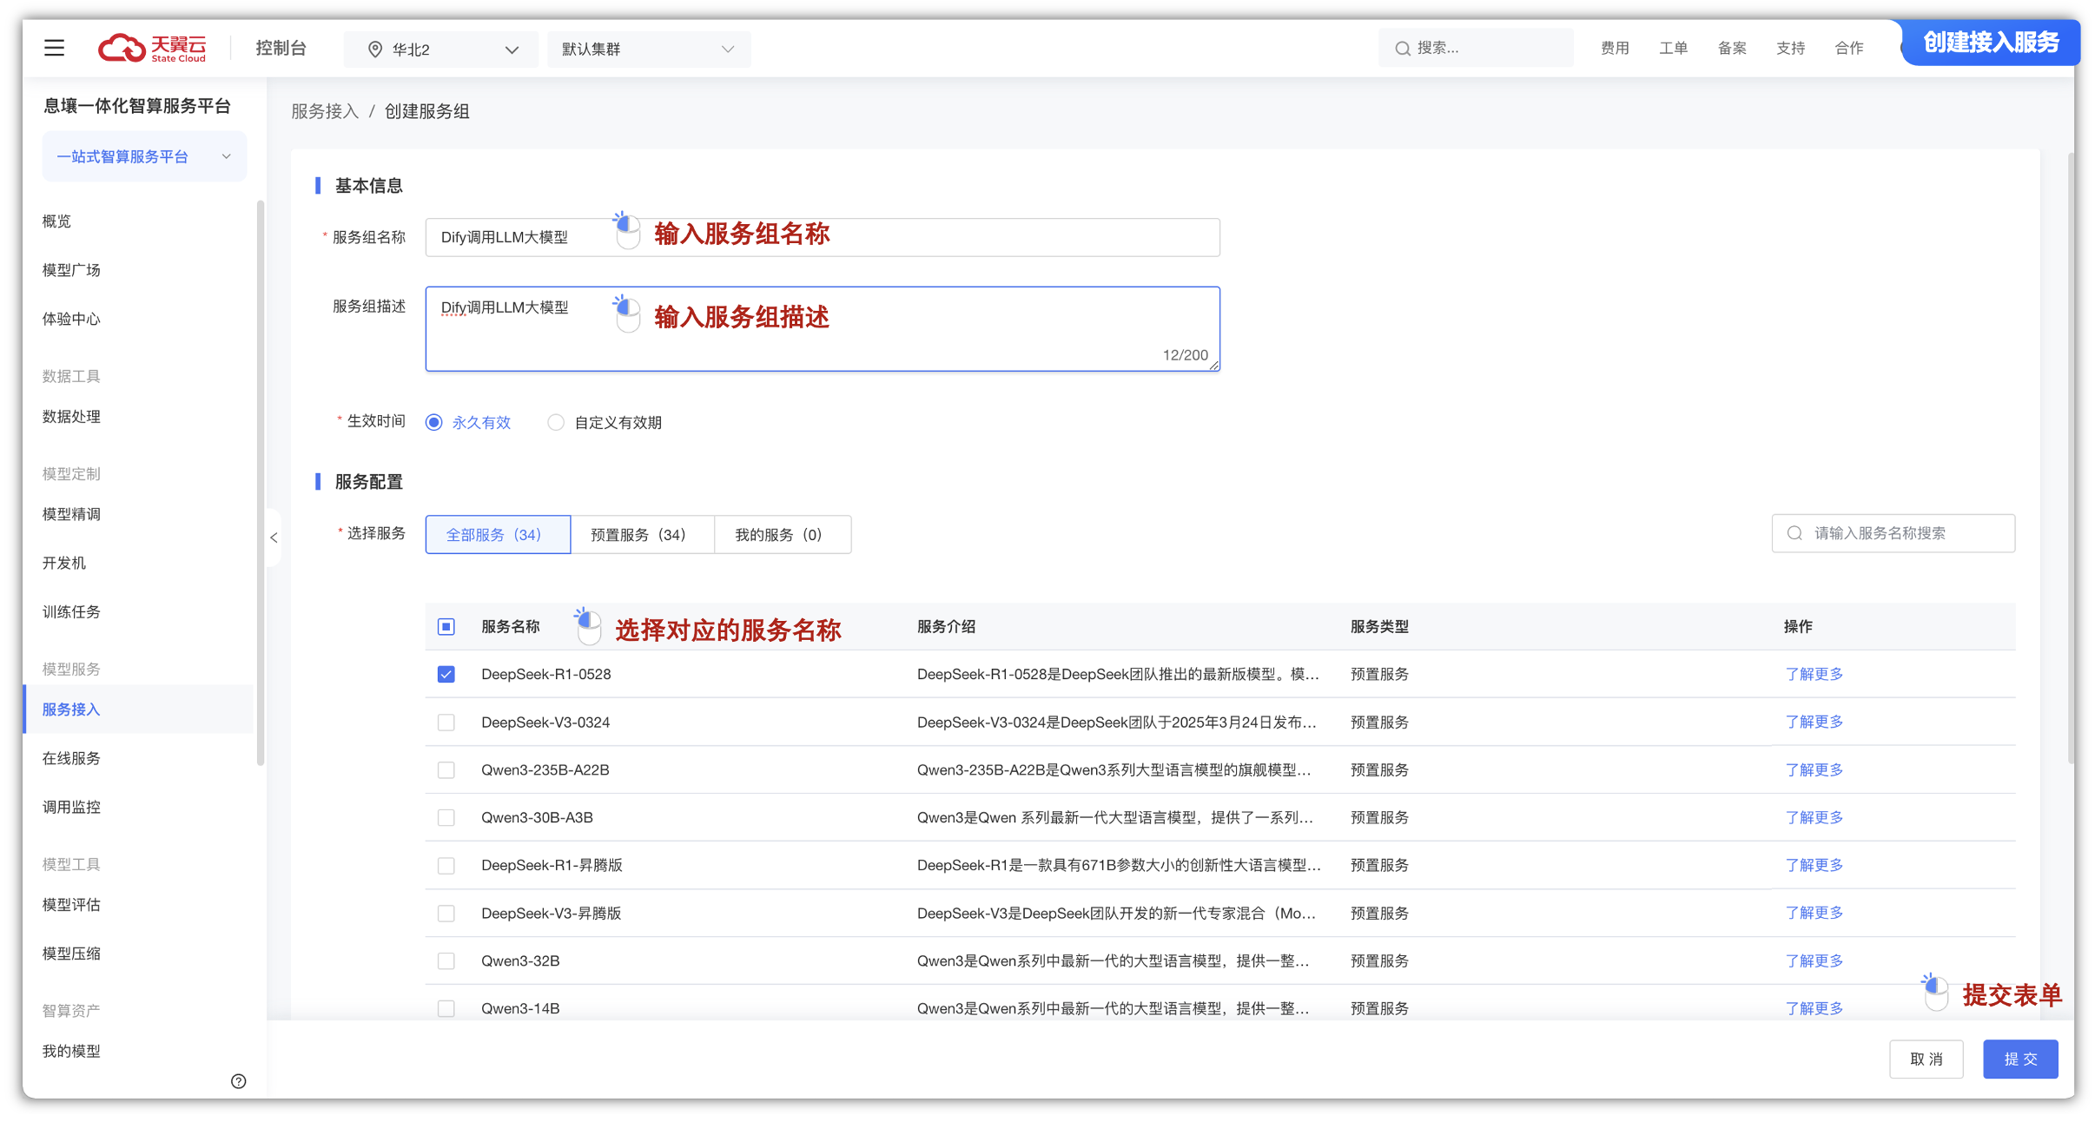Focus the 服务组描述 textarea
Image resolution: width=2095 pixels, height=1122 pixels.
823,329
